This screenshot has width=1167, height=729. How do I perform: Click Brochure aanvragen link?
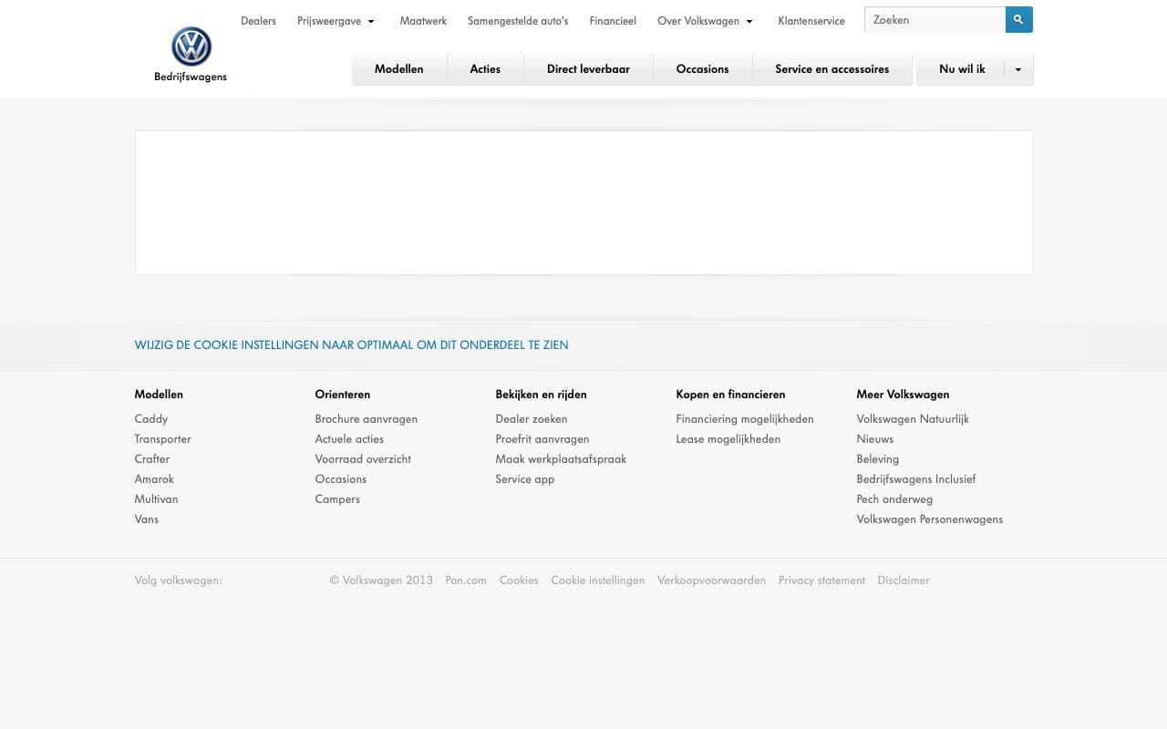(367, 419)
